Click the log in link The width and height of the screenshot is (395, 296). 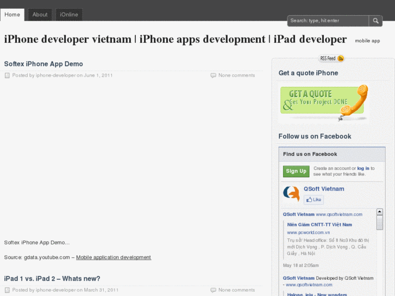click(363, 168)
